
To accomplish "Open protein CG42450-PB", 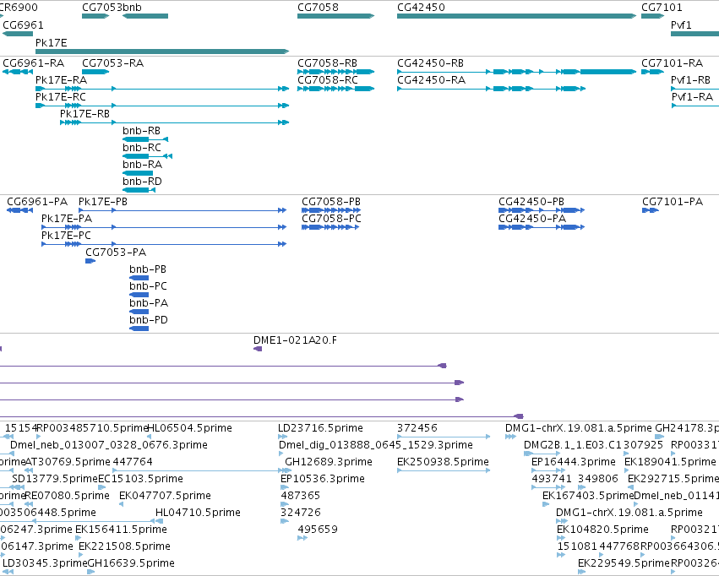I will 531,202.
